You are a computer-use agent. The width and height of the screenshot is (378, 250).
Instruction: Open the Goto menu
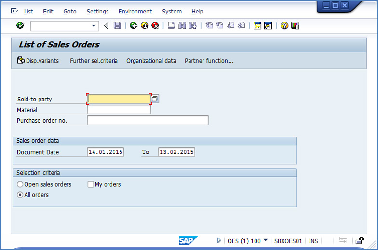coord(70,12)
